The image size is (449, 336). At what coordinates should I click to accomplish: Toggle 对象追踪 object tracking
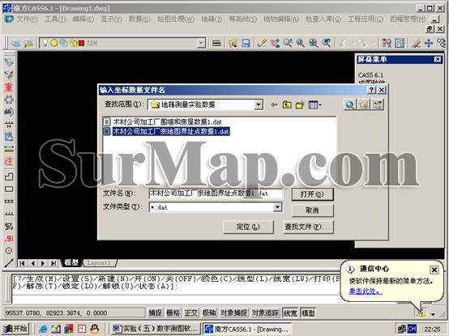pyautogui.click(x=265, y=313)
